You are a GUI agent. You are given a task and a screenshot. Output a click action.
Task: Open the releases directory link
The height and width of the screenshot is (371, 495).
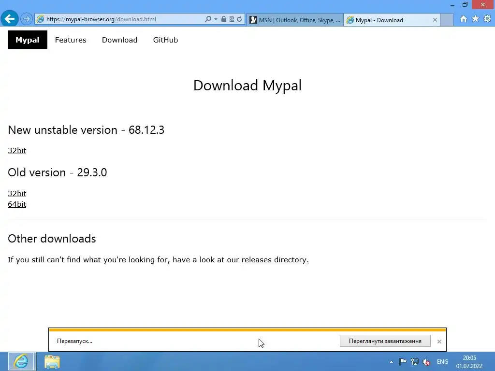coord(275,259)
